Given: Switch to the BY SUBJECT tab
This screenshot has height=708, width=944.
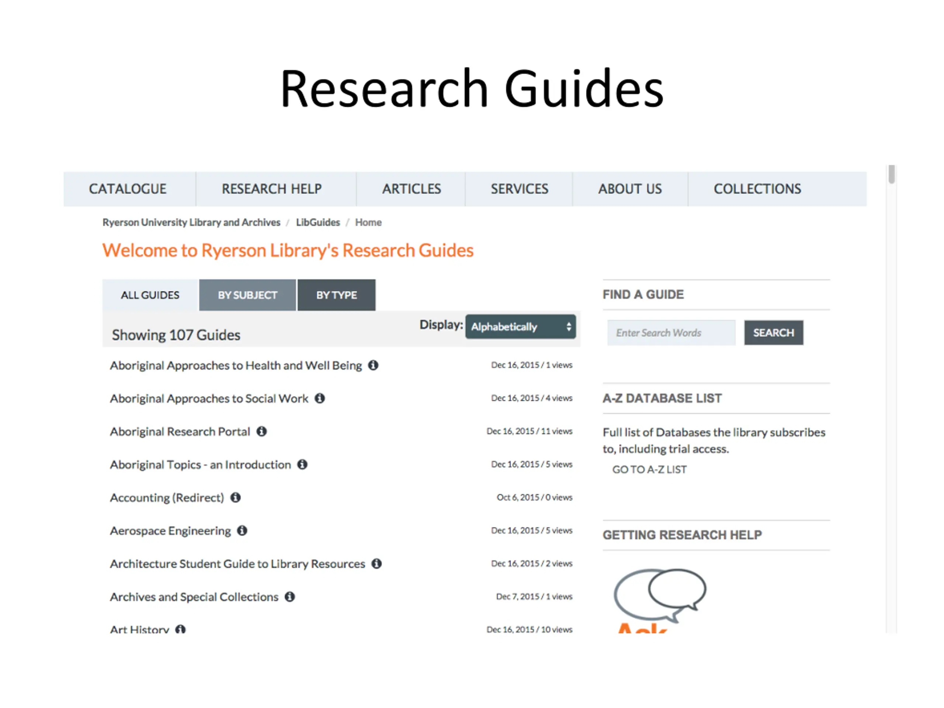Looking at the screenshot, I should click(247, 295).
